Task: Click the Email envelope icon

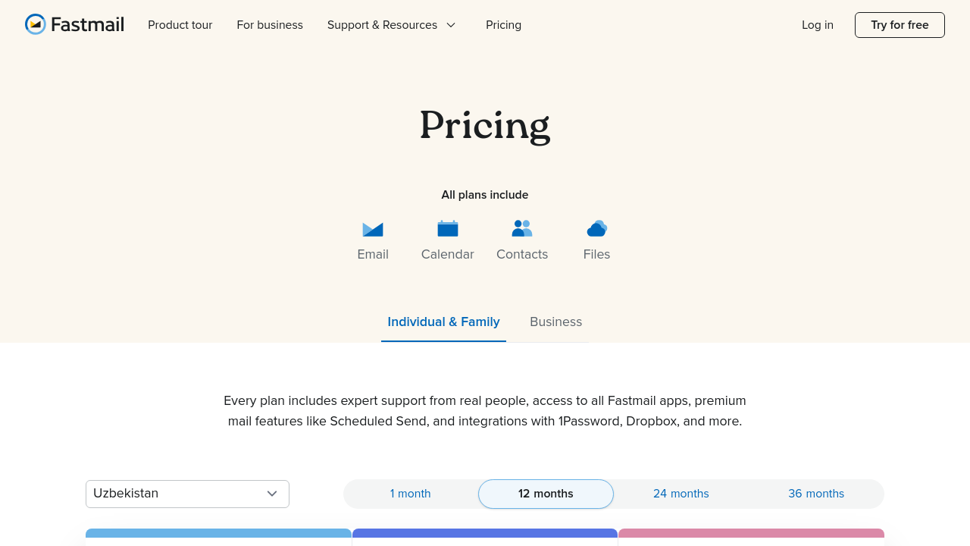Action: (373, 228)
